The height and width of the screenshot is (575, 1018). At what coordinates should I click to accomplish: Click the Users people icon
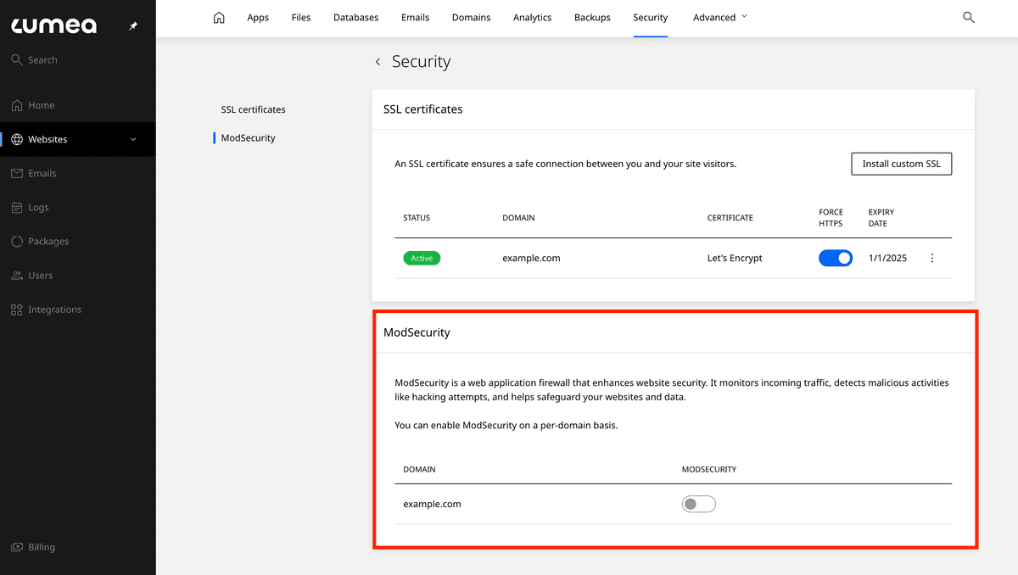[17, 276]
